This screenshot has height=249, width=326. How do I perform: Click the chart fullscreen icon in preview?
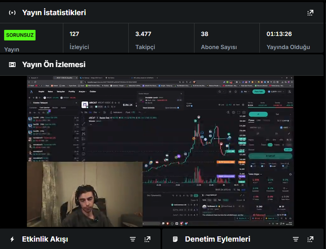239,112
